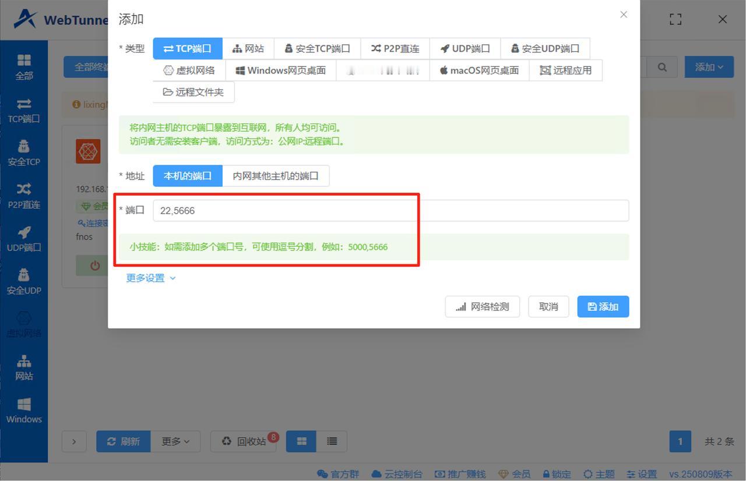
Task: Select 内网其他主机的端口 address option
Action: pyautogui.click(x=276, y=175)
